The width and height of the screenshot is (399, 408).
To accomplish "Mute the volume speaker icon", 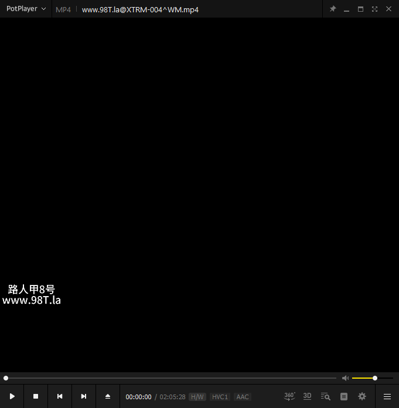I will (345, 378).
